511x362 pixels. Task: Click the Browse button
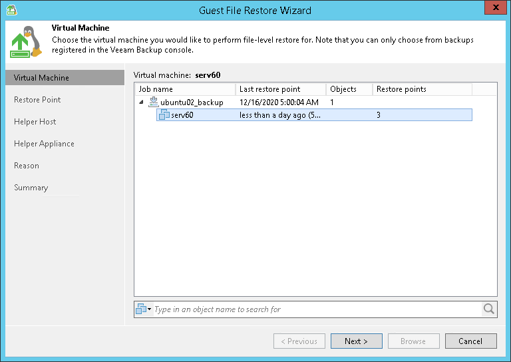414,341
